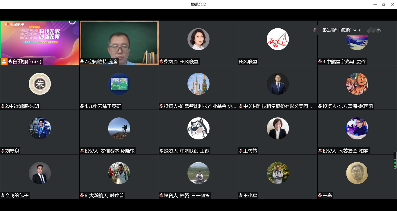Click the mic icon next to 3.中航星宇光电-贾哲
Image resolution: width=397 pixels, height=211 pixels.
[320, 61]
